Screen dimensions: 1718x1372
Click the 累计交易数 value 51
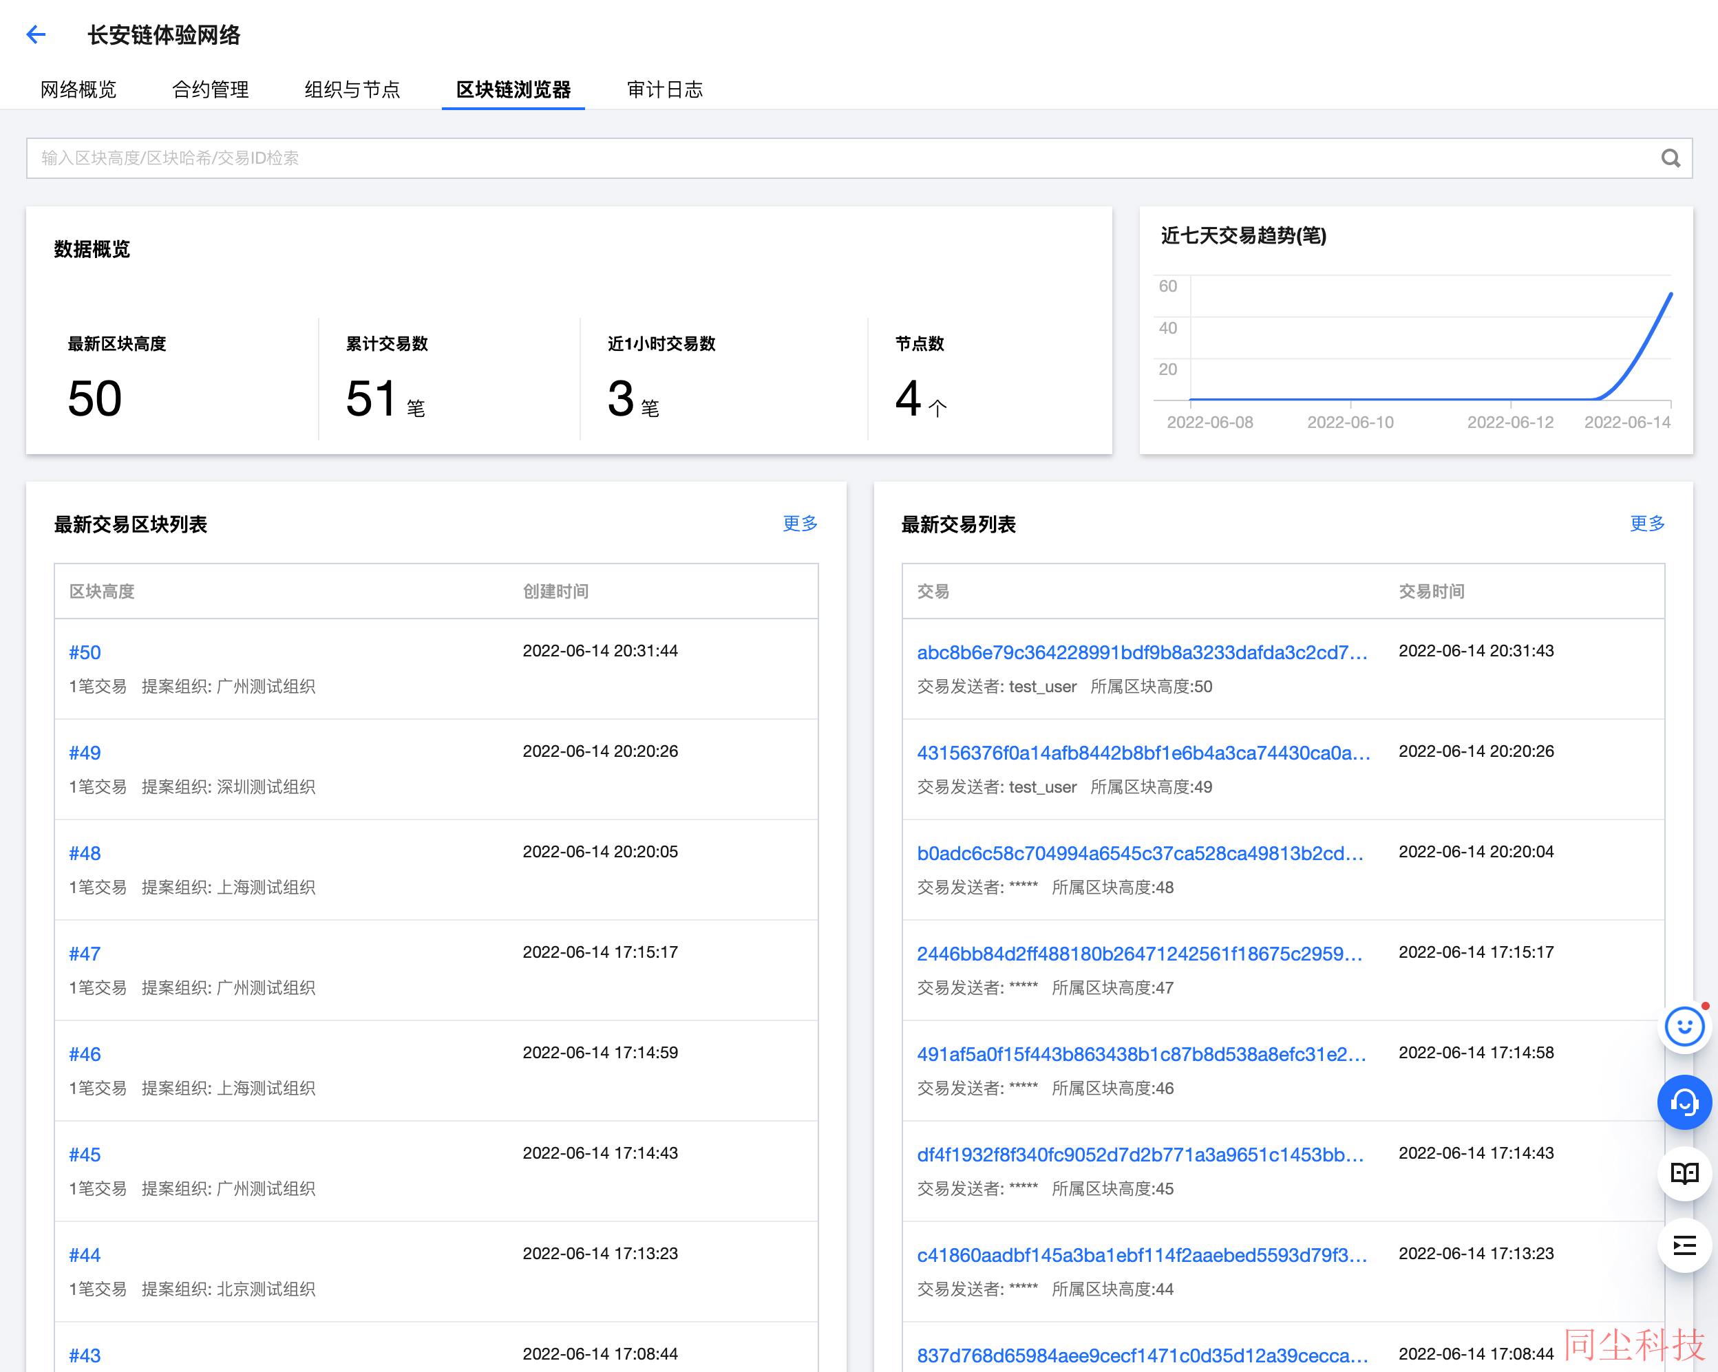pyautogui.click(x=371, y=398)
